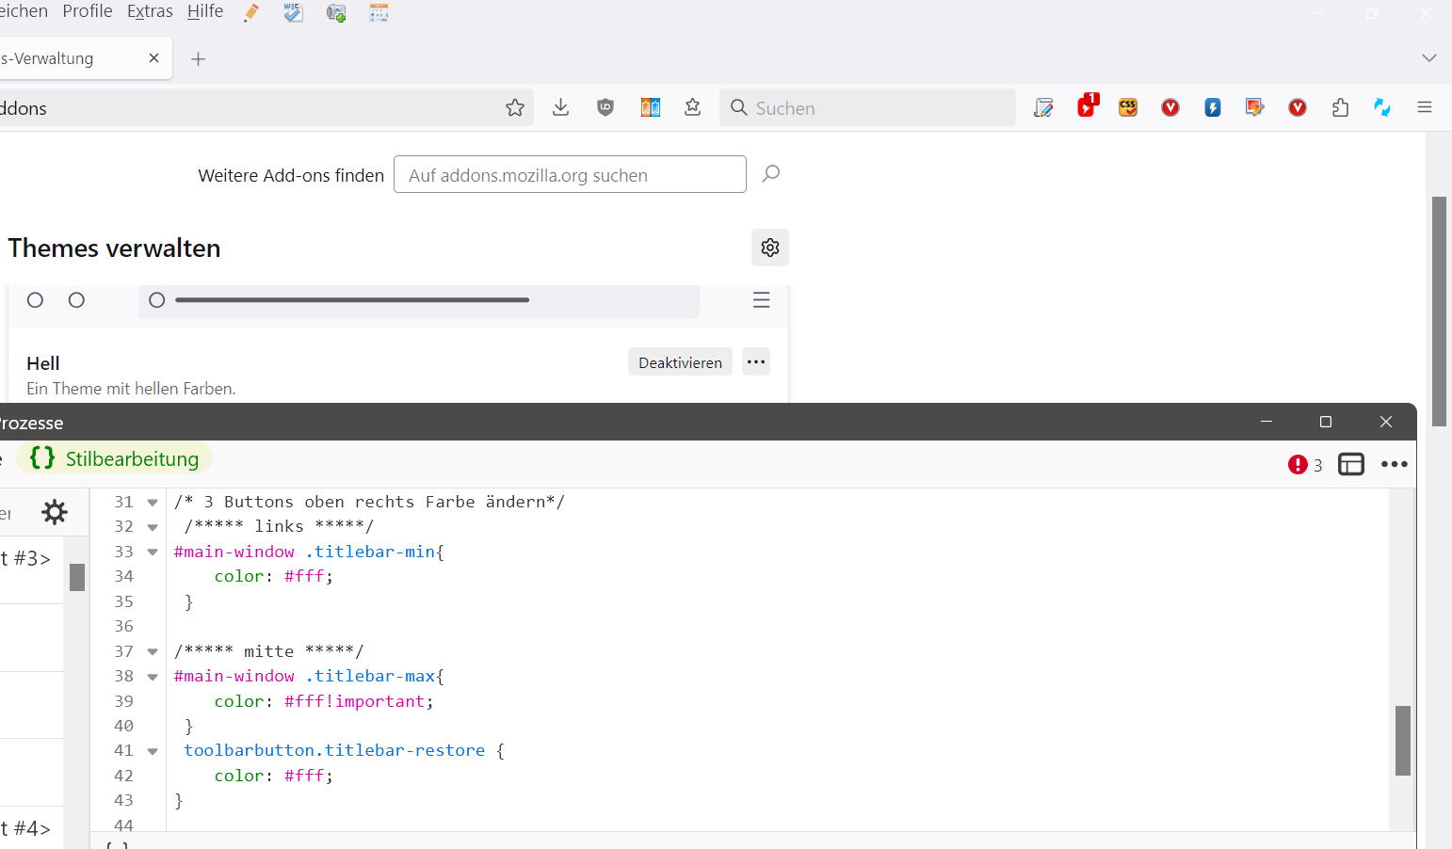The width and height of the screenshot is (1452, 849).
Task: Click the addons.mozilla.org search field
Action: click(570, 175)
